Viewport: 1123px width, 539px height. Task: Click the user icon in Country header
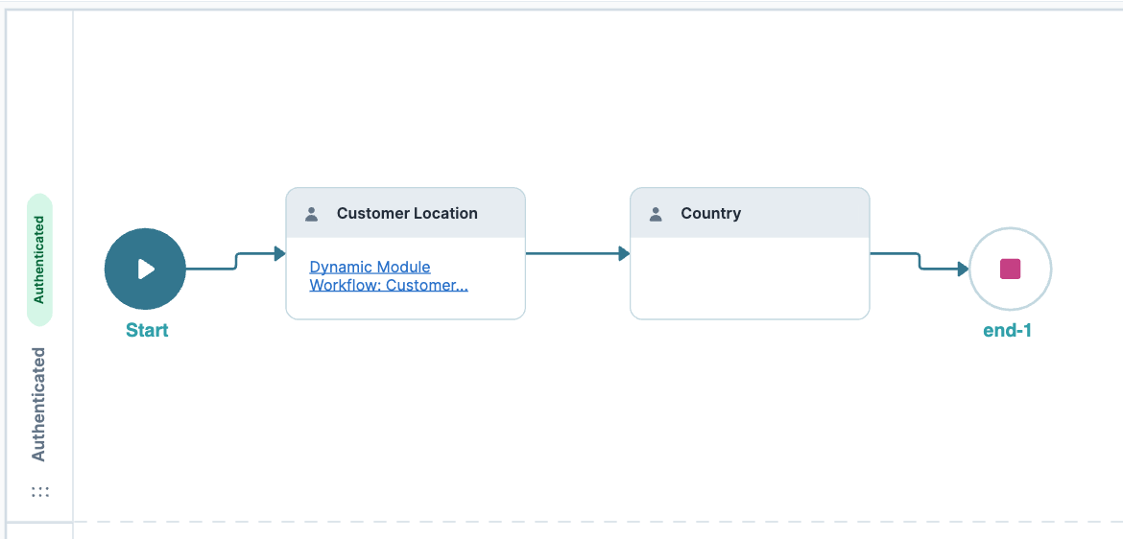pyautogui.click(x=656, y=213)
